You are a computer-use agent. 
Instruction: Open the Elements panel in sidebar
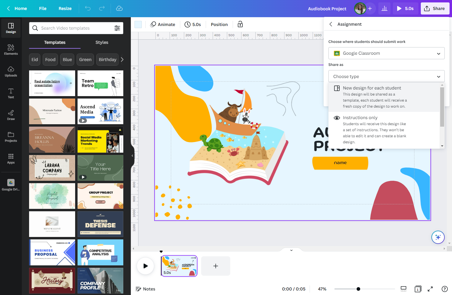click(11, 50)
